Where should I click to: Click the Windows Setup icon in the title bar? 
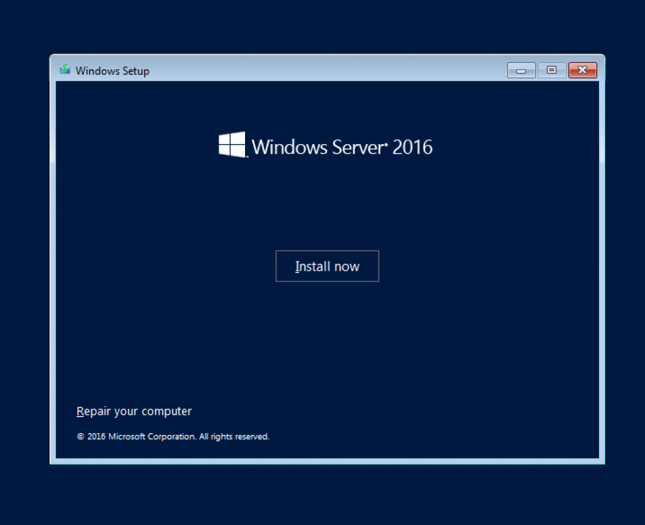[64, 70]
